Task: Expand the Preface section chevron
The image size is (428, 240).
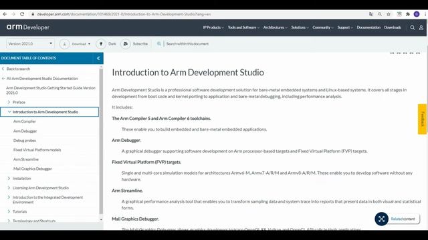Action: coord(9,102)
